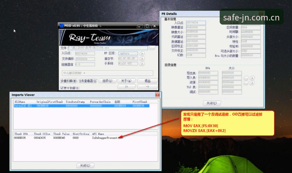Click the ForwarderChain column header
The image size is (292, 173).
click(100, 102)
